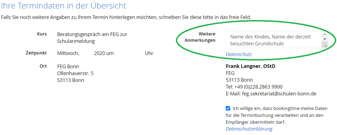Click the phone number +49 (0)228.2863 9900
The height and width of the screenshot is (135, 337).
259,87
